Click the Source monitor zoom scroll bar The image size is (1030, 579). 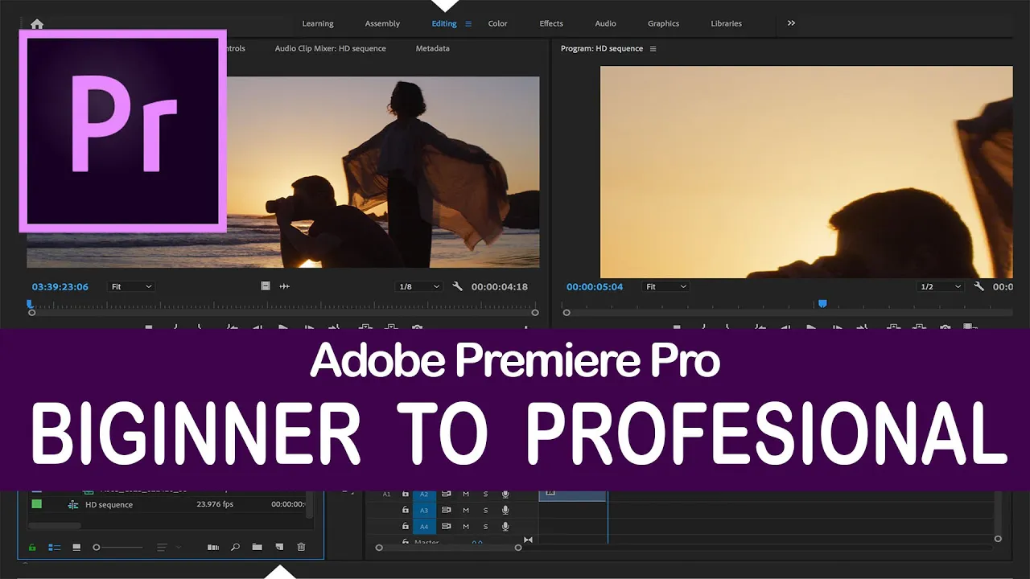pos(284,312)
